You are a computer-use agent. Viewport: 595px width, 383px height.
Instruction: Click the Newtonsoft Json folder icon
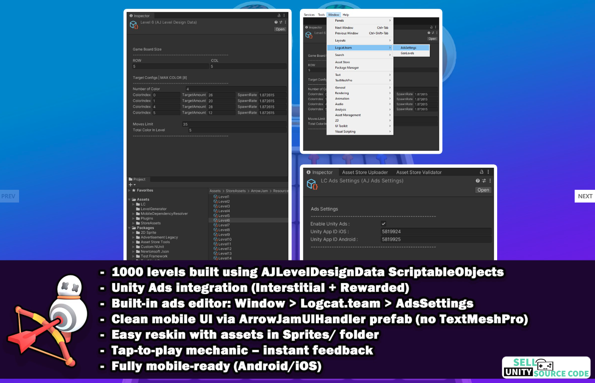click(x=138, y=252)
